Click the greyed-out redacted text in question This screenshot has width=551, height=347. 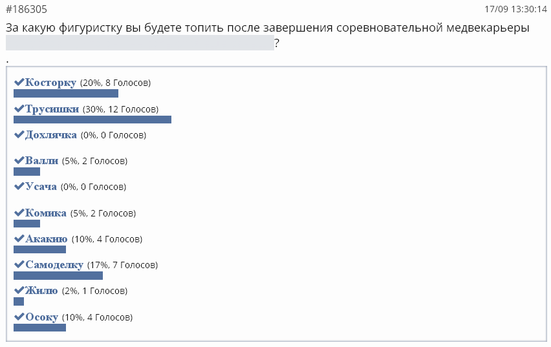pos(140,43)
